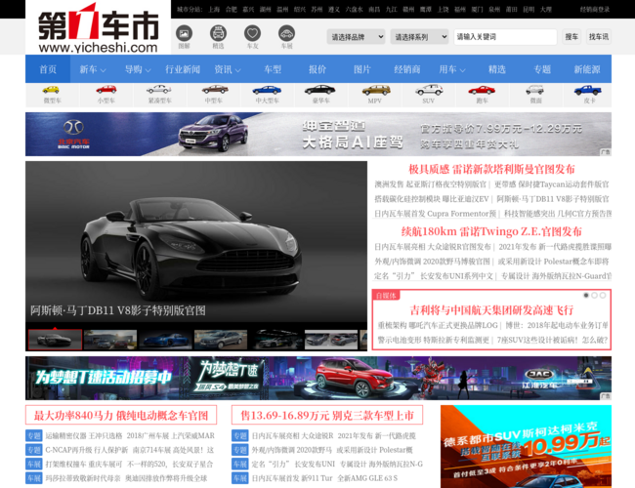Image resolution: width=635 pixels, height=488 pixels.
Task: Select the SUV car type icon
Action: (x=428, y=93)
